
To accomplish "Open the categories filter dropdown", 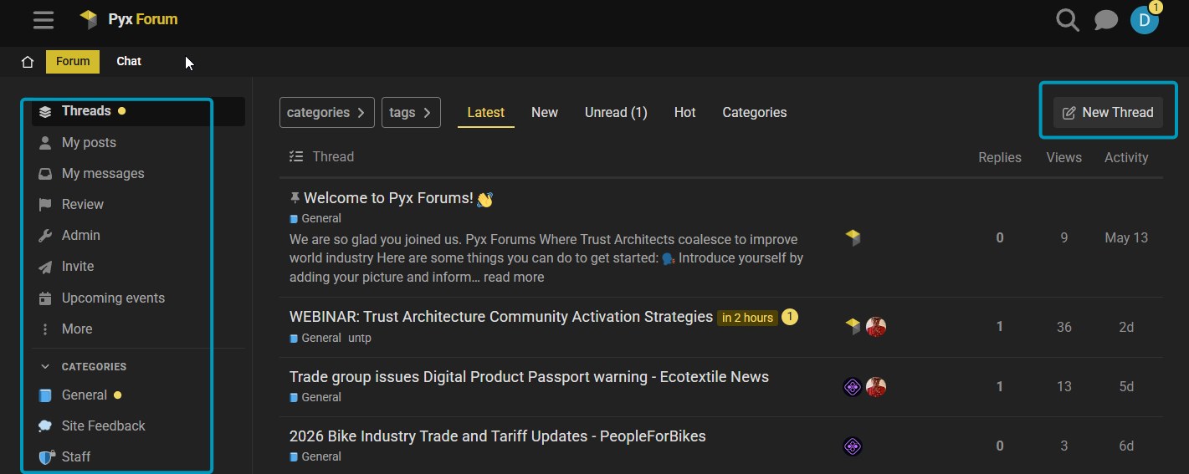I will pos(327,112).
